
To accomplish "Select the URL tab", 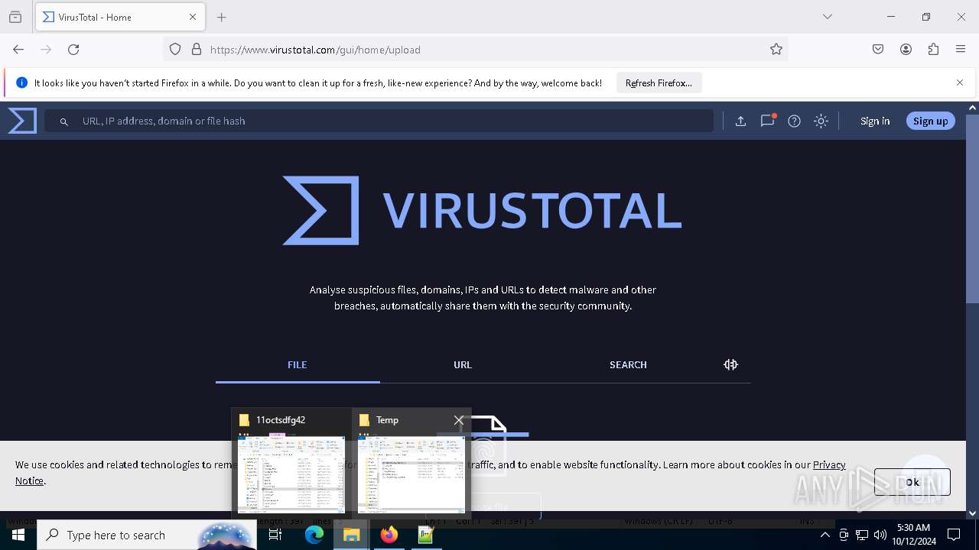I will point(463,365).
